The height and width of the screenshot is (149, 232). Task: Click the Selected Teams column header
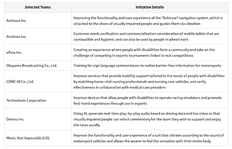[37, 7]
